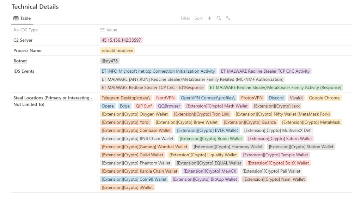361x198 pixels.
Task: Select the IDS Events row title
Action: 24,71
